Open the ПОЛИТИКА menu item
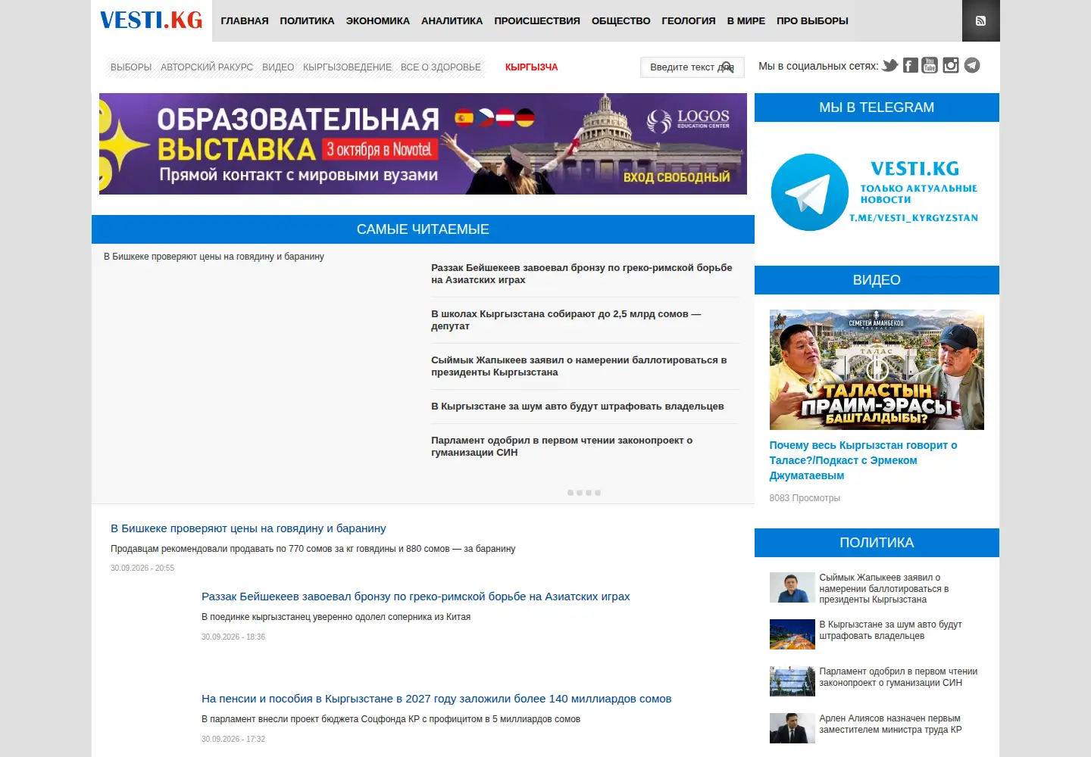Image resolution: width=1091 pixels, height=757 pixels. pos(307,21)
